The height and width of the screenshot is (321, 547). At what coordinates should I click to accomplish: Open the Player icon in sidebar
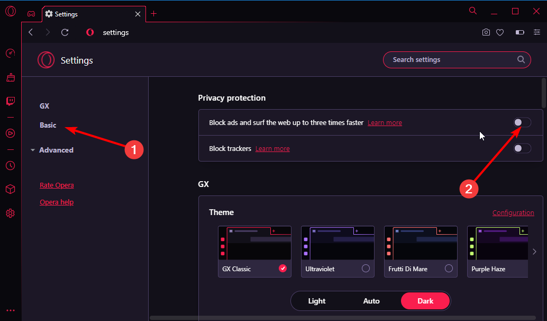coord(11,133)
